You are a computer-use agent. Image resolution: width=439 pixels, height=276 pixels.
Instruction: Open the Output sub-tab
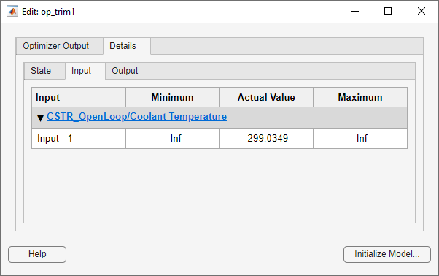click(128, 71)
